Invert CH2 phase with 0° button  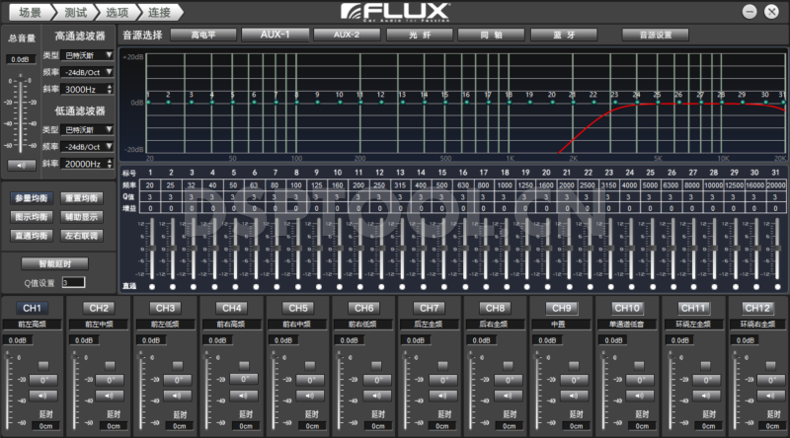point(110,380)
